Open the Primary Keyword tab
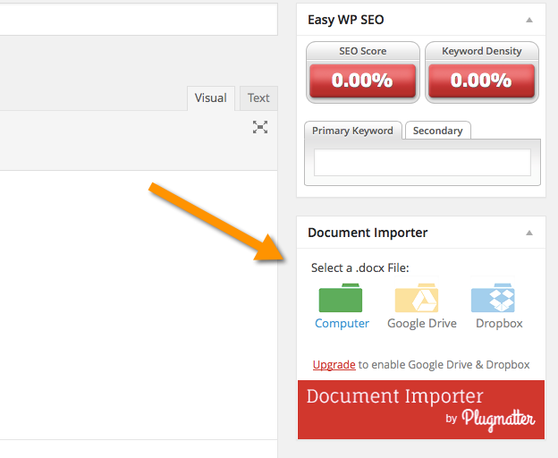 [352, 131]
